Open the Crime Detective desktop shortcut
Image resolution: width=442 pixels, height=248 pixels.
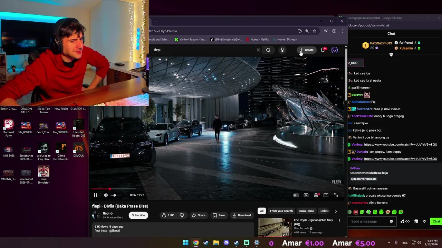(61, 152)
